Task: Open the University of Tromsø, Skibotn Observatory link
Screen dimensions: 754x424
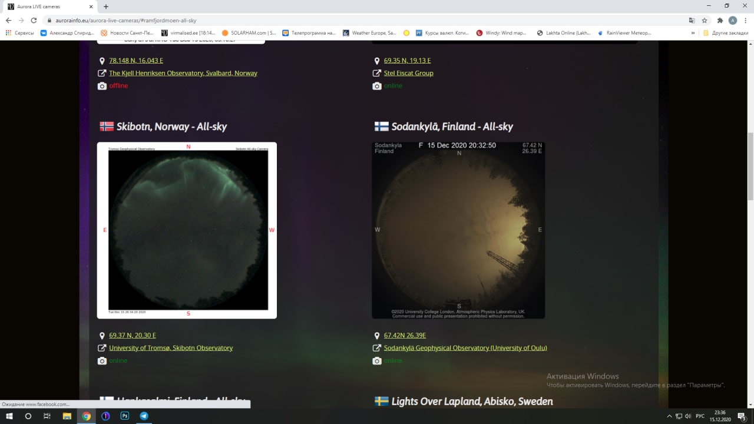Action: 171,348
